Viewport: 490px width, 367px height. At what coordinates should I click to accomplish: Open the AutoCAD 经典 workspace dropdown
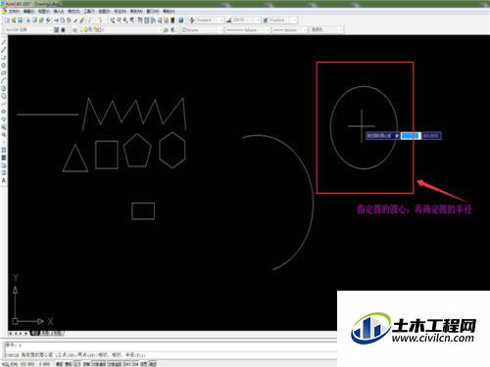(x=28, y=29)
